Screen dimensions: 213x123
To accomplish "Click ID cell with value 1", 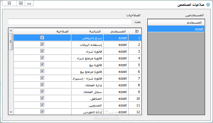I will click(135, 38).
